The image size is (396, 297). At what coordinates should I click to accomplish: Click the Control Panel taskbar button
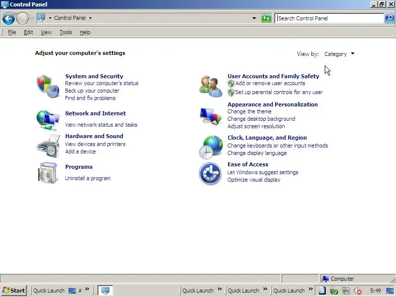[105, 291]
